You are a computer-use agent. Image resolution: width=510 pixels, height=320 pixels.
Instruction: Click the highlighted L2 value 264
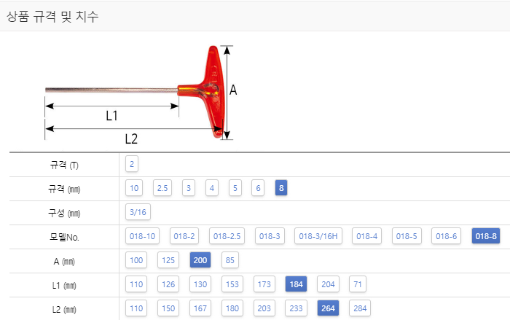[328, 308]
